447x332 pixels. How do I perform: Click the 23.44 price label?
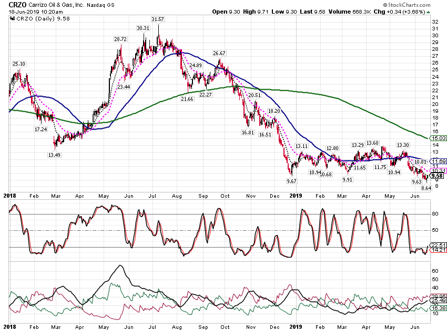point(124,87)
